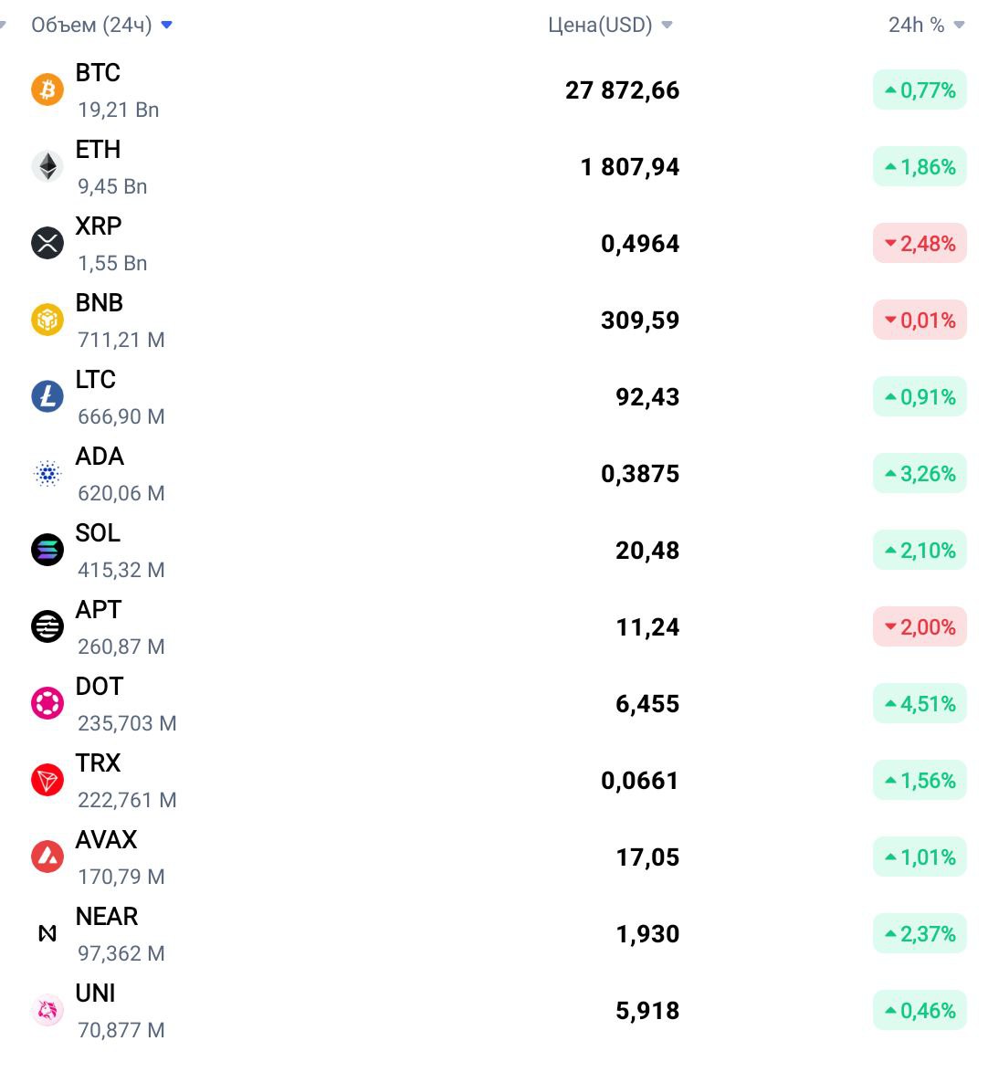
Task: Open the Bitcoin BTC coin icon
Action: [47, 89]
